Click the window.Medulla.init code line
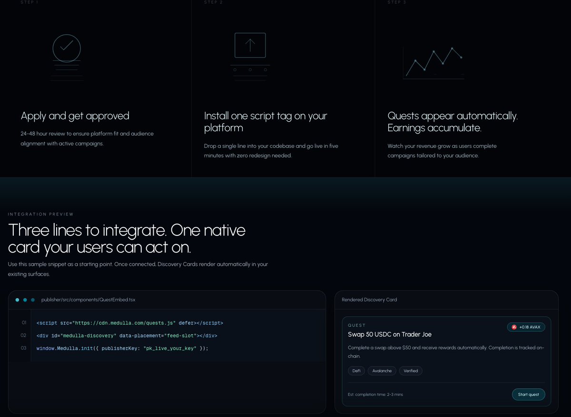 122,349
